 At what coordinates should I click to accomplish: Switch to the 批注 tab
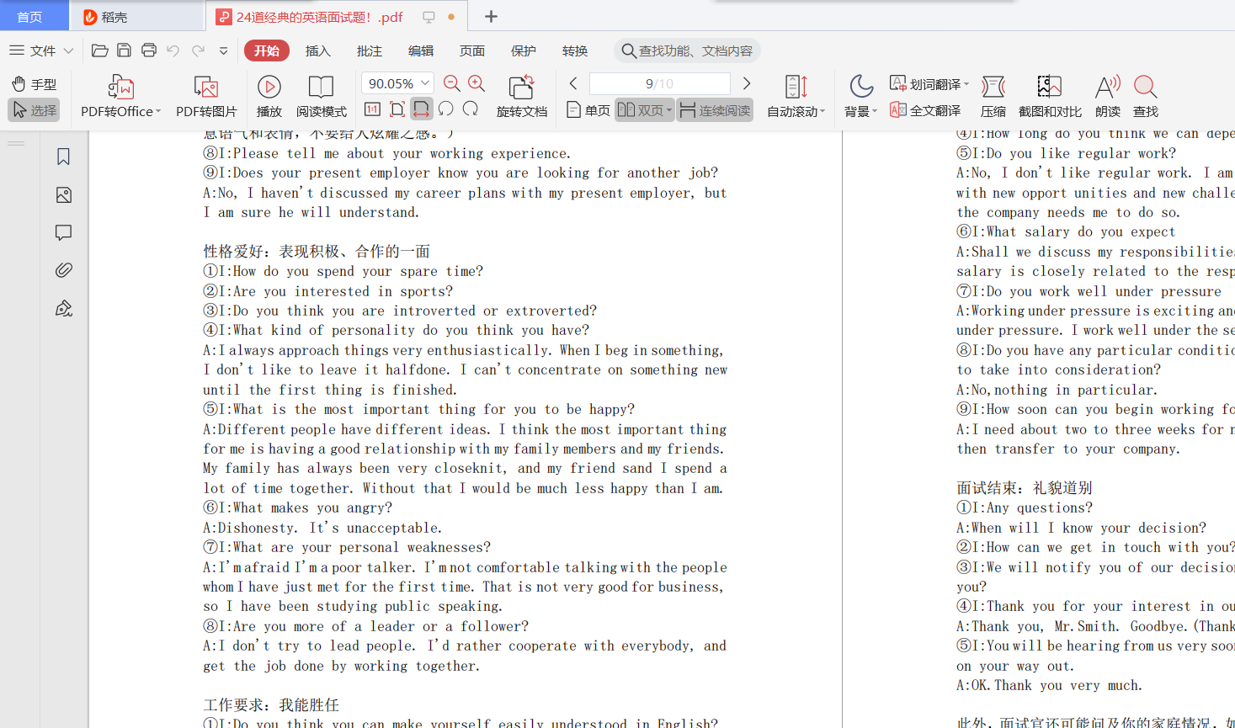coord(370,50)
